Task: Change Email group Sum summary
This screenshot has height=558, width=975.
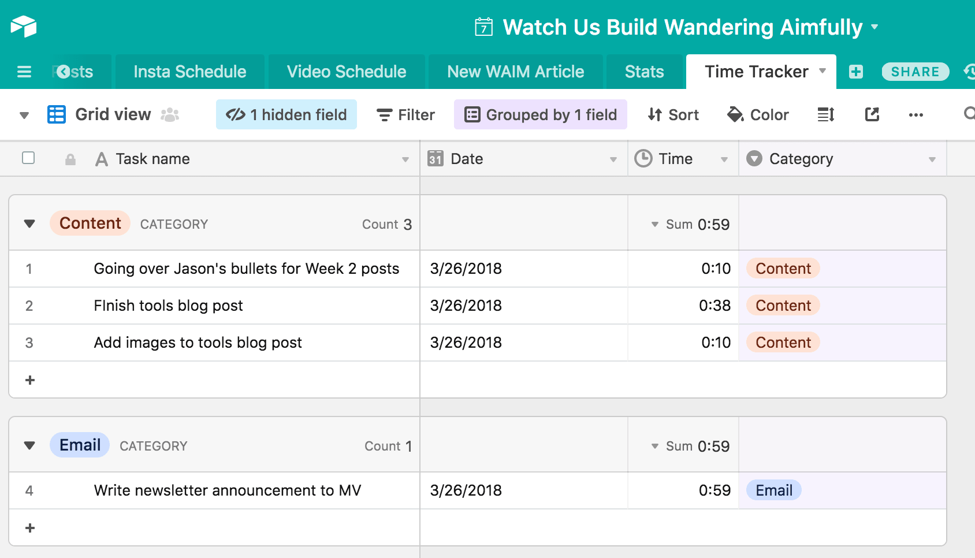Action: click(691, 446)
